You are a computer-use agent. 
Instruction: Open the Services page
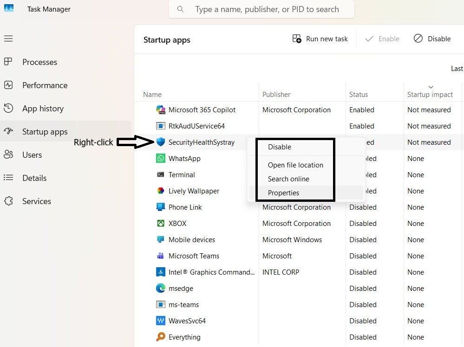pyautogui.click(x=66, y=201)
